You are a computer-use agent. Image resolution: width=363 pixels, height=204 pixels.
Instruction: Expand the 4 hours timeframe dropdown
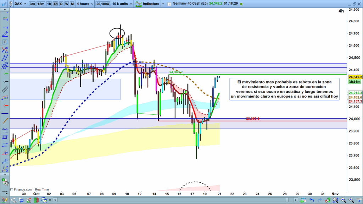coord(86,4)
